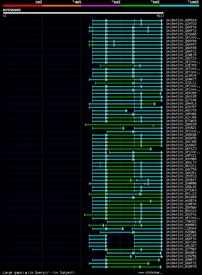
Task: Select the query sequence name AV556995
Action: (12, 10)
